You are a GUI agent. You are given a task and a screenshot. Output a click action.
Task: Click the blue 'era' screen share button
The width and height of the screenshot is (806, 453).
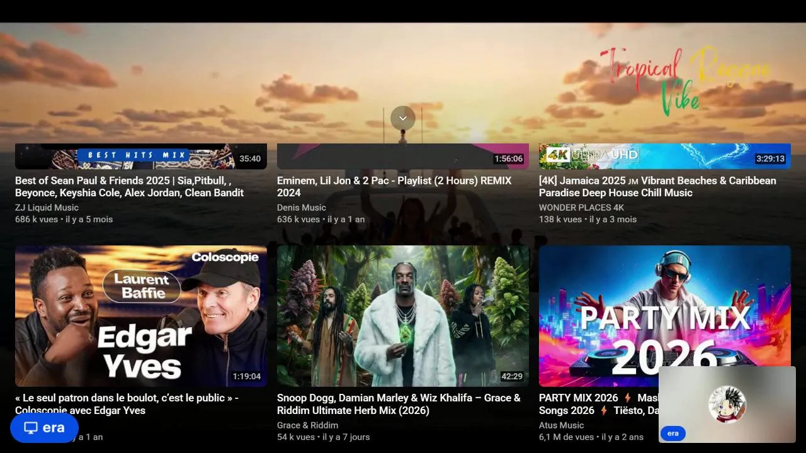click(x=44, y=428)
